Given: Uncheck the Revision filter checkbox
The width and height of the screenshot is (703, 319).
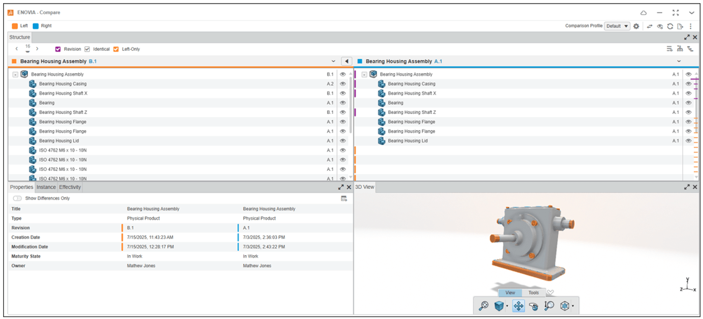Looking at the screenshot, I should pos(58,49).
